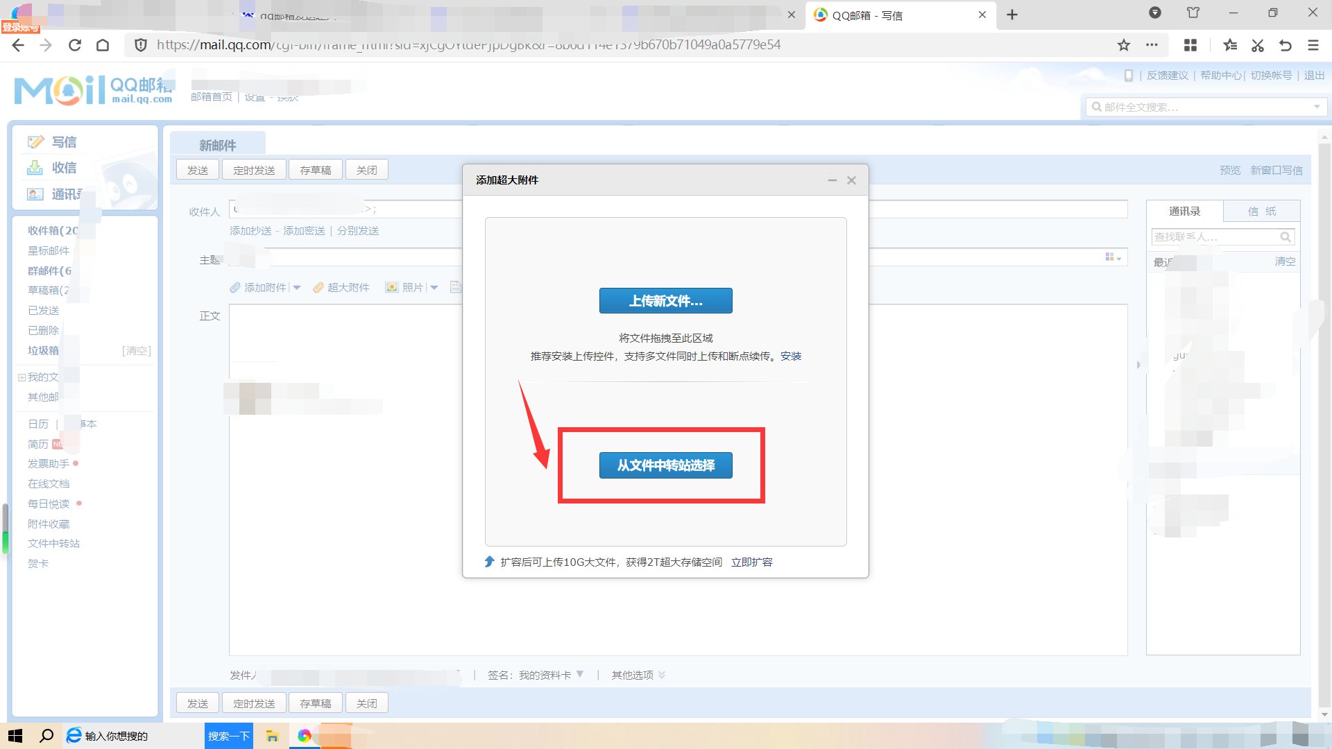Open the 立即扩容 expansion link
This screenshot has height=749, width=1332.
(752, 562)
